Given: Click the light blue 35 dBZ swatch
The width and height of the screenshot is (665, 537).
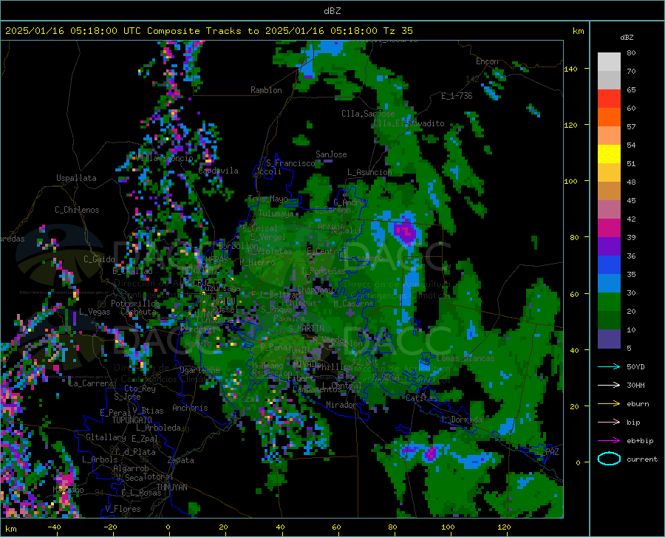Looking at the screenshot, I should coord(609,284).
